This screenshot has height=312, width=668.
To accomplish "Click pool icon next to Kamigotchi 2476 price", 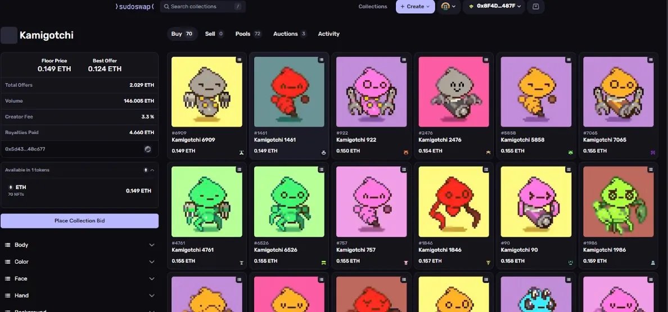I will coord(488,152).
